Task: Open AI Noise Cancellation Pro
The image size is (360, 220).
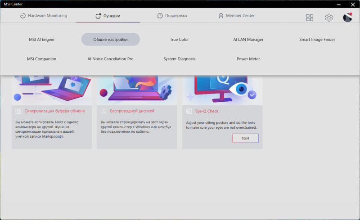Action: point(110,59)
